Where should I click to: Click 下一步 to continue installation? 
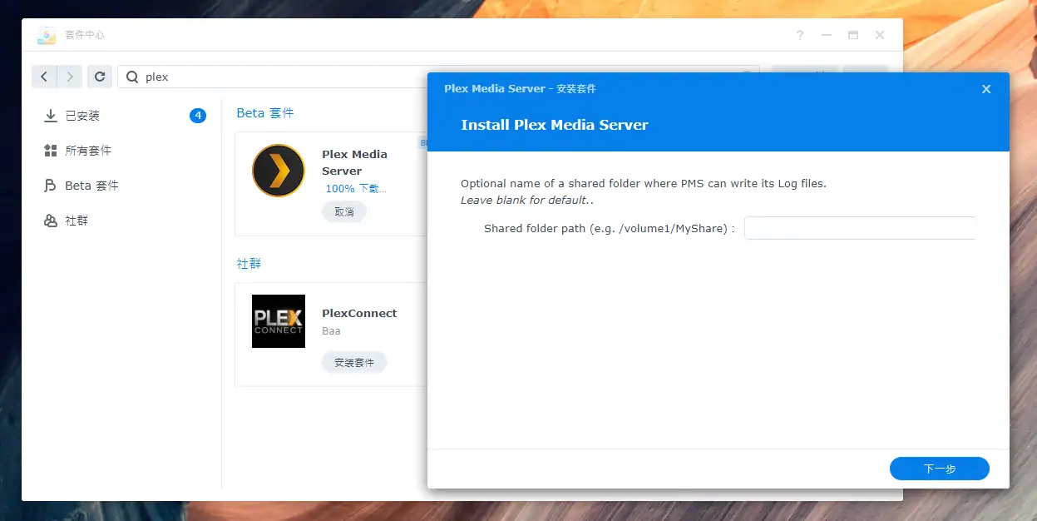(x=940, y=469)
